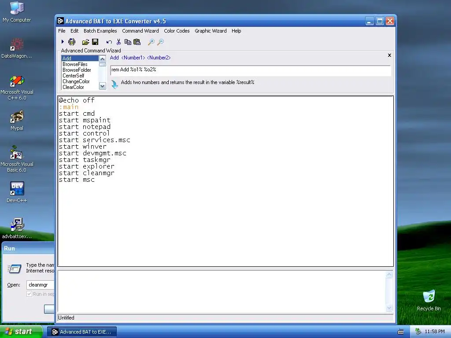The height and width of the screenshot is (338, 451).
Task: Click the output pane scroll-up arrow
Action: 389,275
